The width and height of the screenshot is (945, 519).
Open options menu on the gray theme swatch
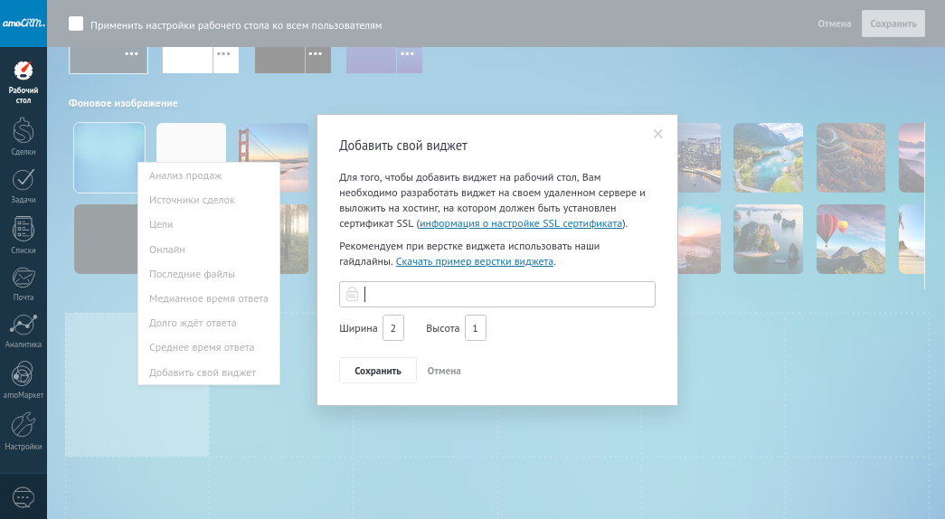tap(318, 54)
